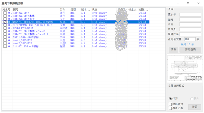This screenshot has height=113, width=204.
Task: Click the 开始 button
Action: [x=195, y=107]
